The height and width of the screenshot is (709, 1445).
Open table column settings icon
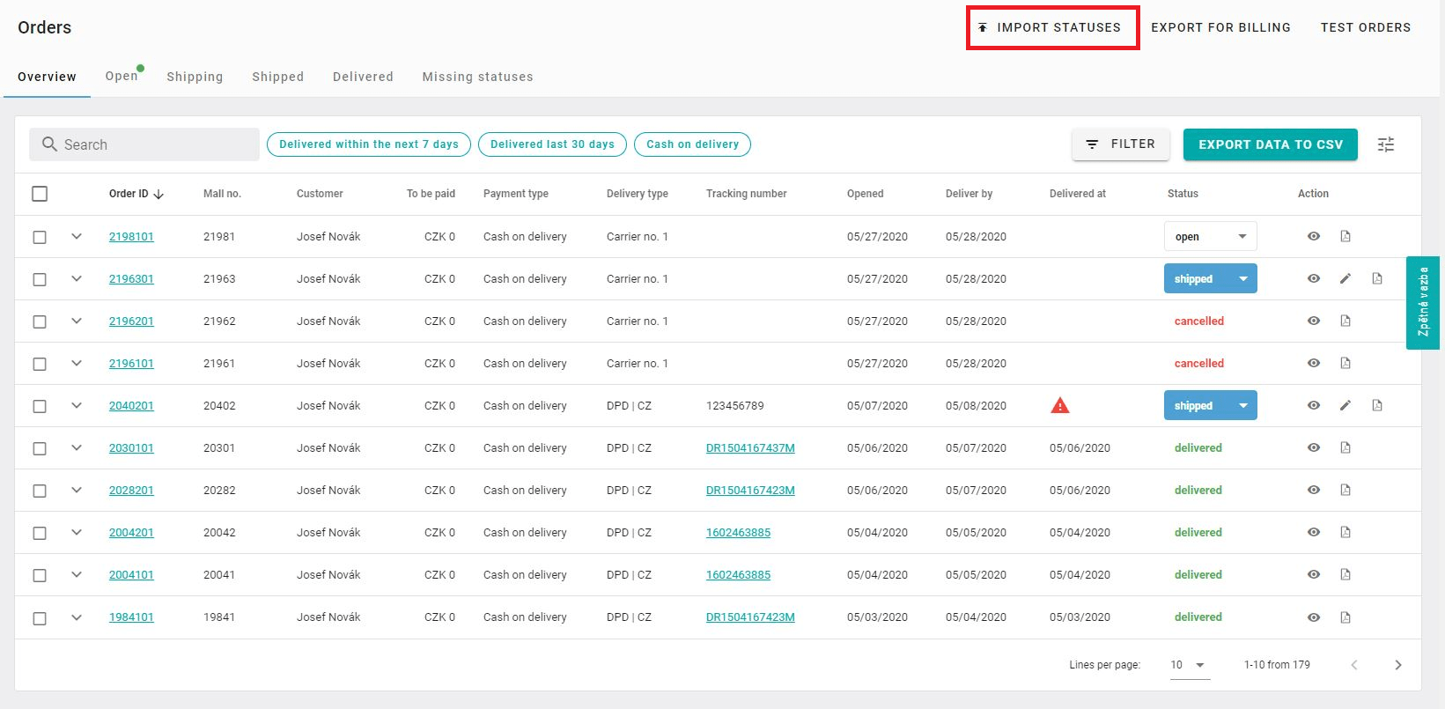pos(1386,144)
